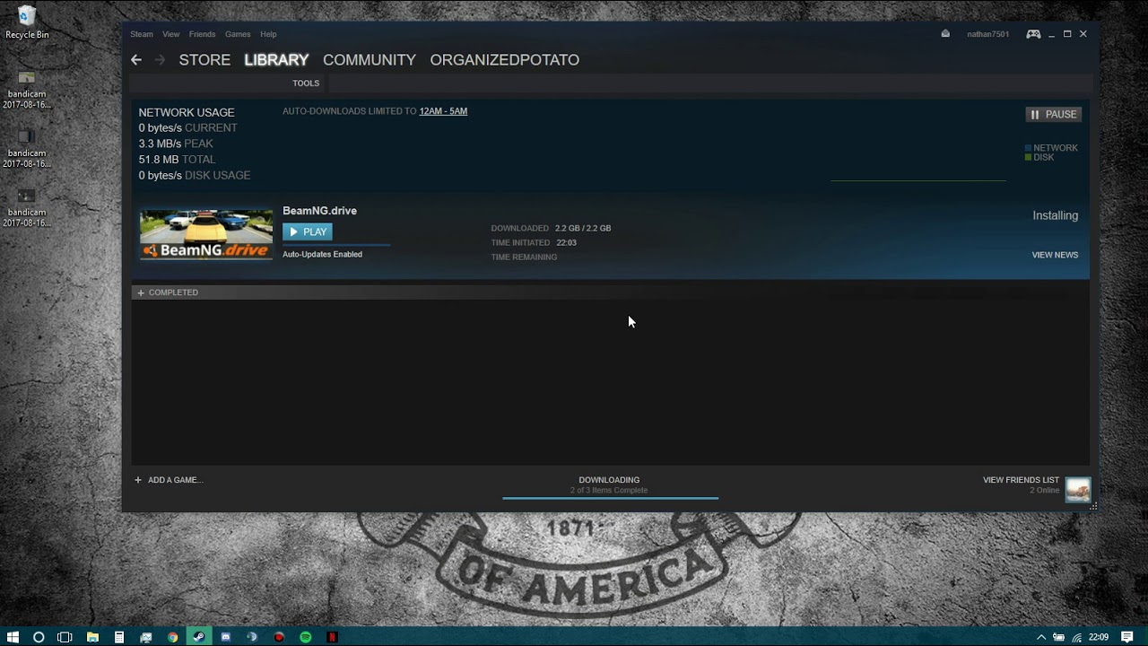Click the NETWORK USAGE heading
The image size is (1148, 646).
tap(187, 112)
